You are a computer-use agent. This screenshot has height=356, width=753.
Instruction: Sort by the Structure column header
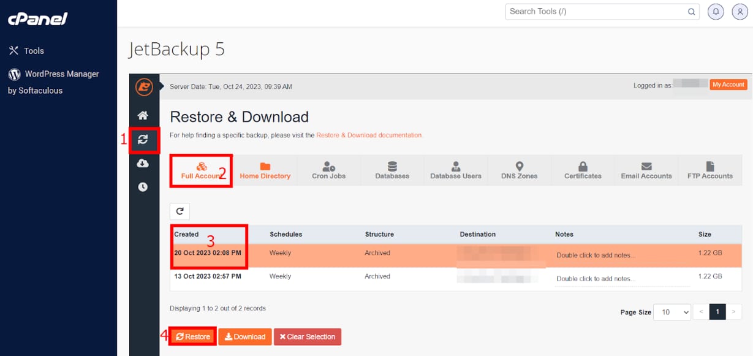pyautogui.click(x=379, y=234)
